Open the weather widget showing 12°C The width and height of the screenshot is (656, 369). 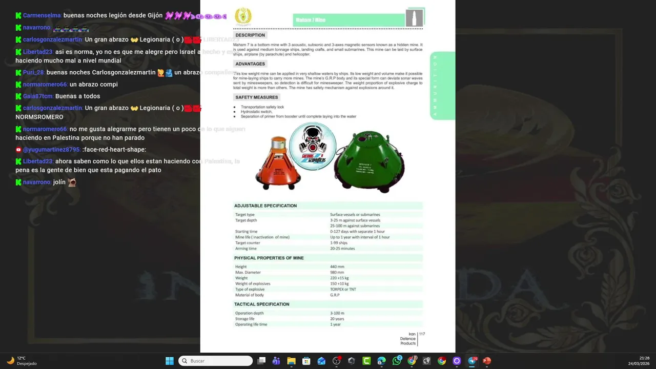[x=22, y=361]
